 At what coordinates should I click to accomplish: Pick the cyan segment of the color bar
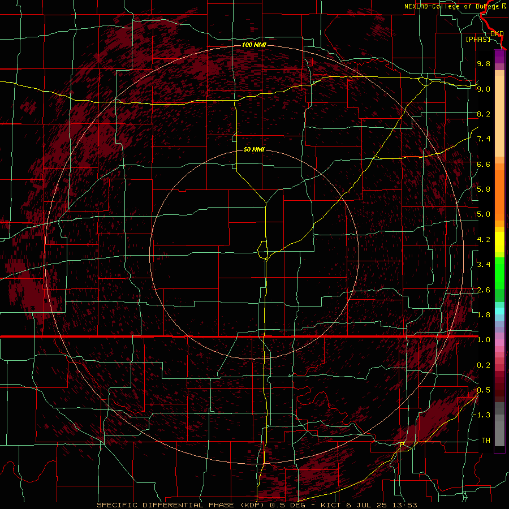499,311
